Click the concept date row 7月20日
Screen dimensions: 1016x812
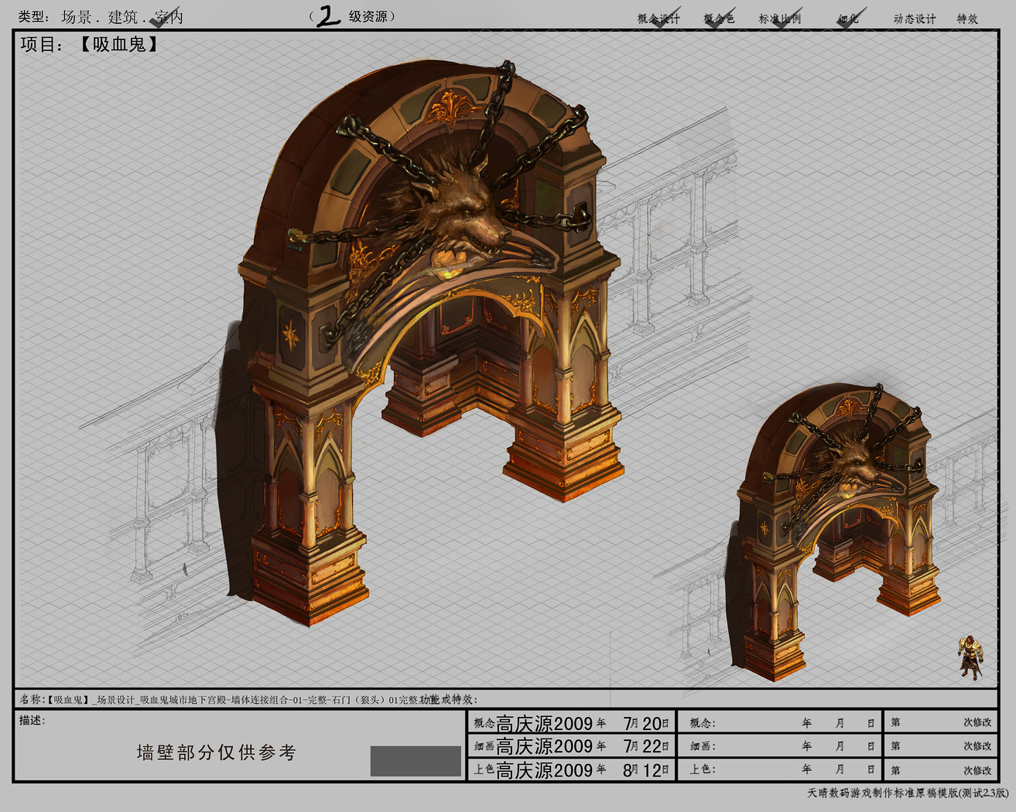click(571, 723)
